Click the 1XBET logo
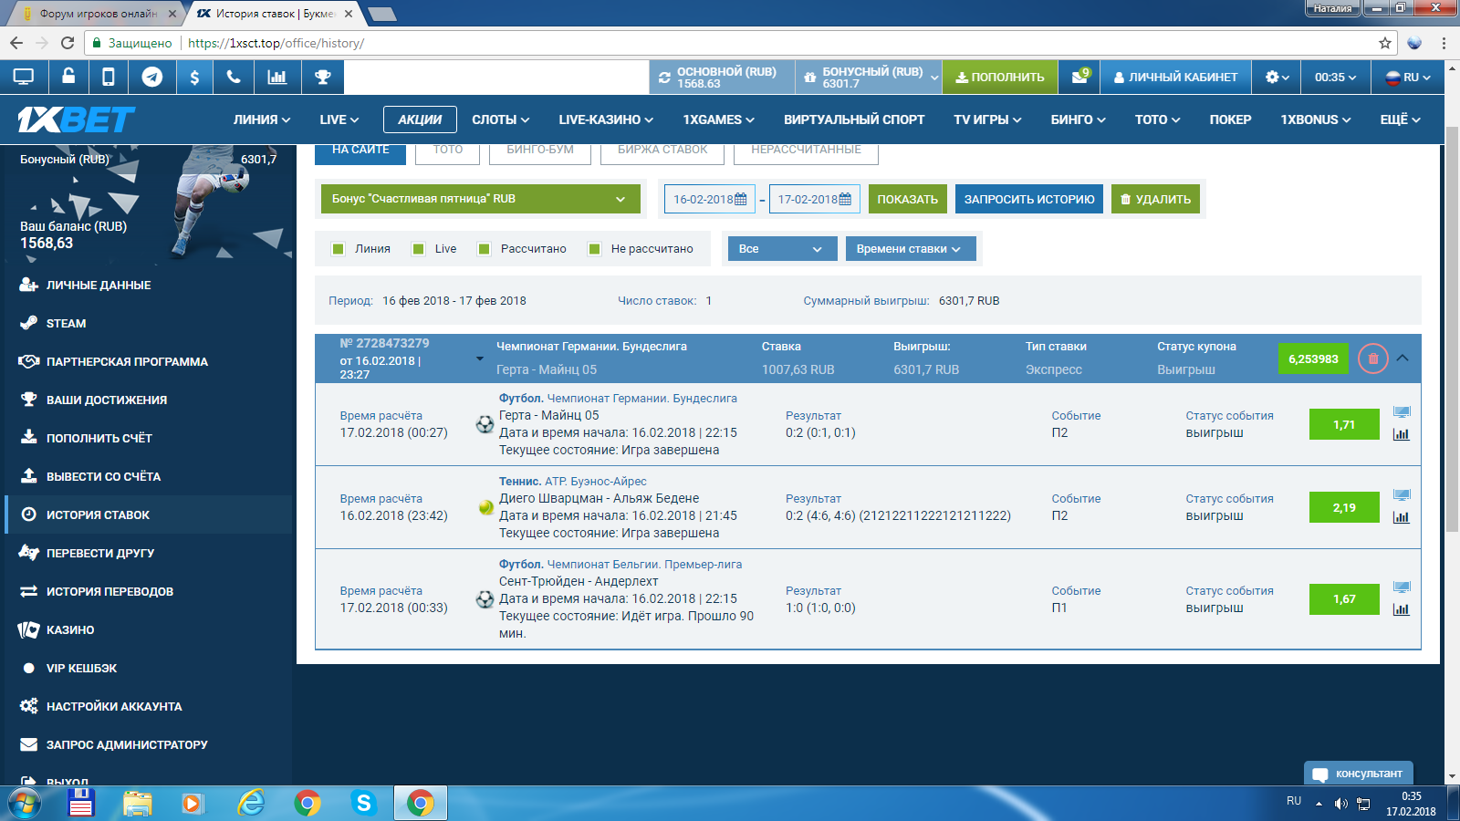 click(x=76, y=120)
